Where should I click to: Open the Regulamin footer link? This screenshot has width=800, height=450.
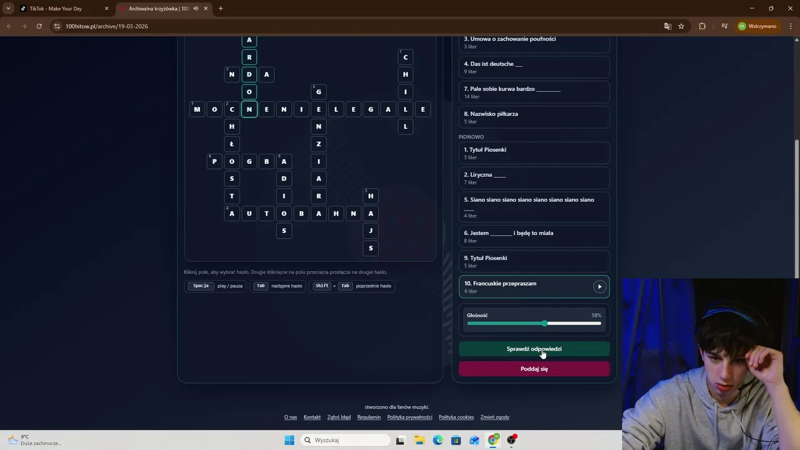tap(369, 417)
